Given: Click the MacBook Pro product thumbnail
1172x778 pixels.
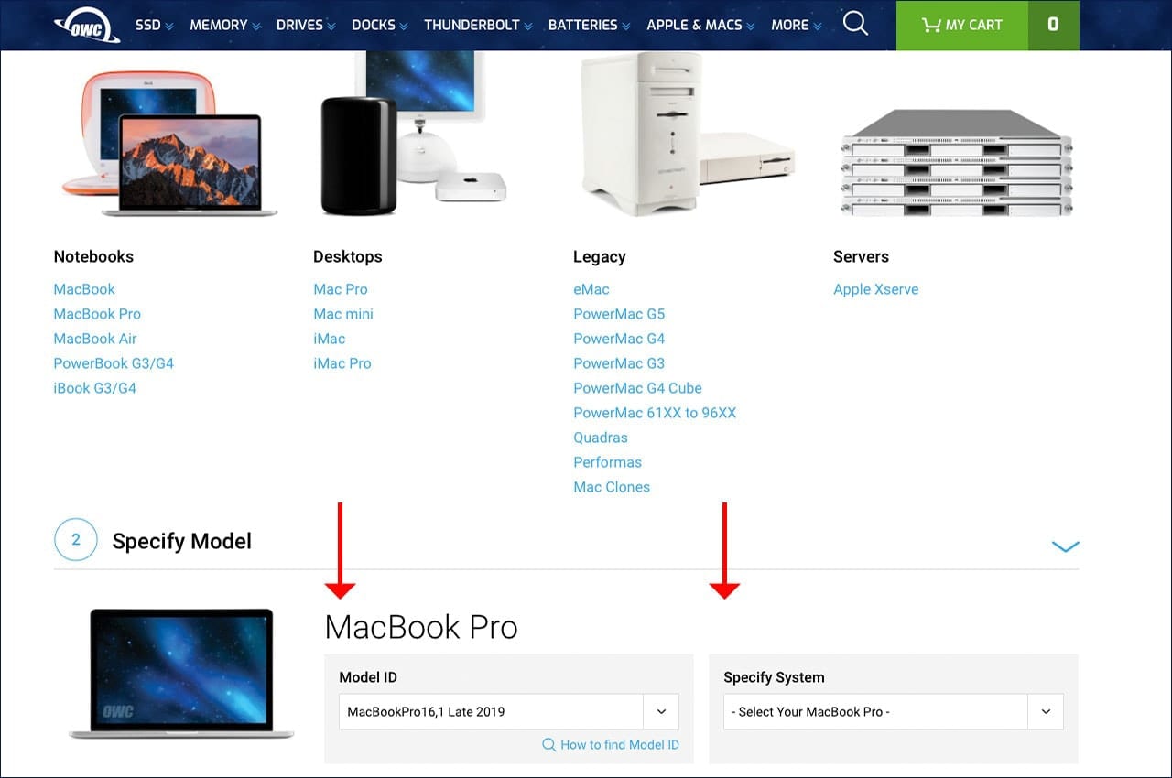Looking at the screenshot, I should pos(182,674).
